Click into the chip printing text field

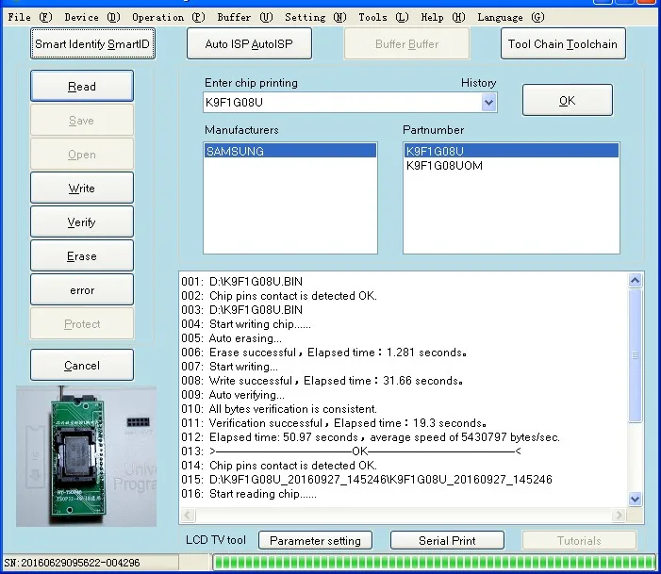point(339,103)
